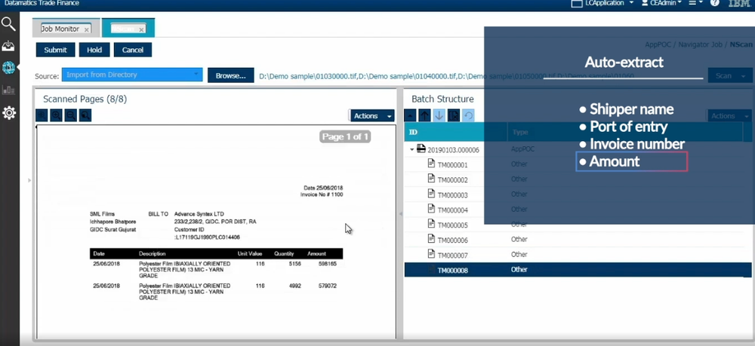The image size is (755, 346).
Task: Collapse the 20190103.000006 batch tree node
Action: point(412,149)
